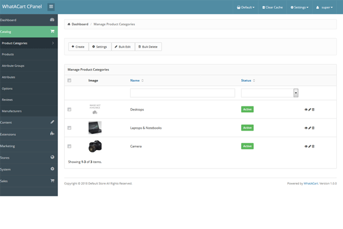The image size is (343, 229).
Task: Click the Laptops & Notebooks product thumbnail
Action: (x=95, y=128)
